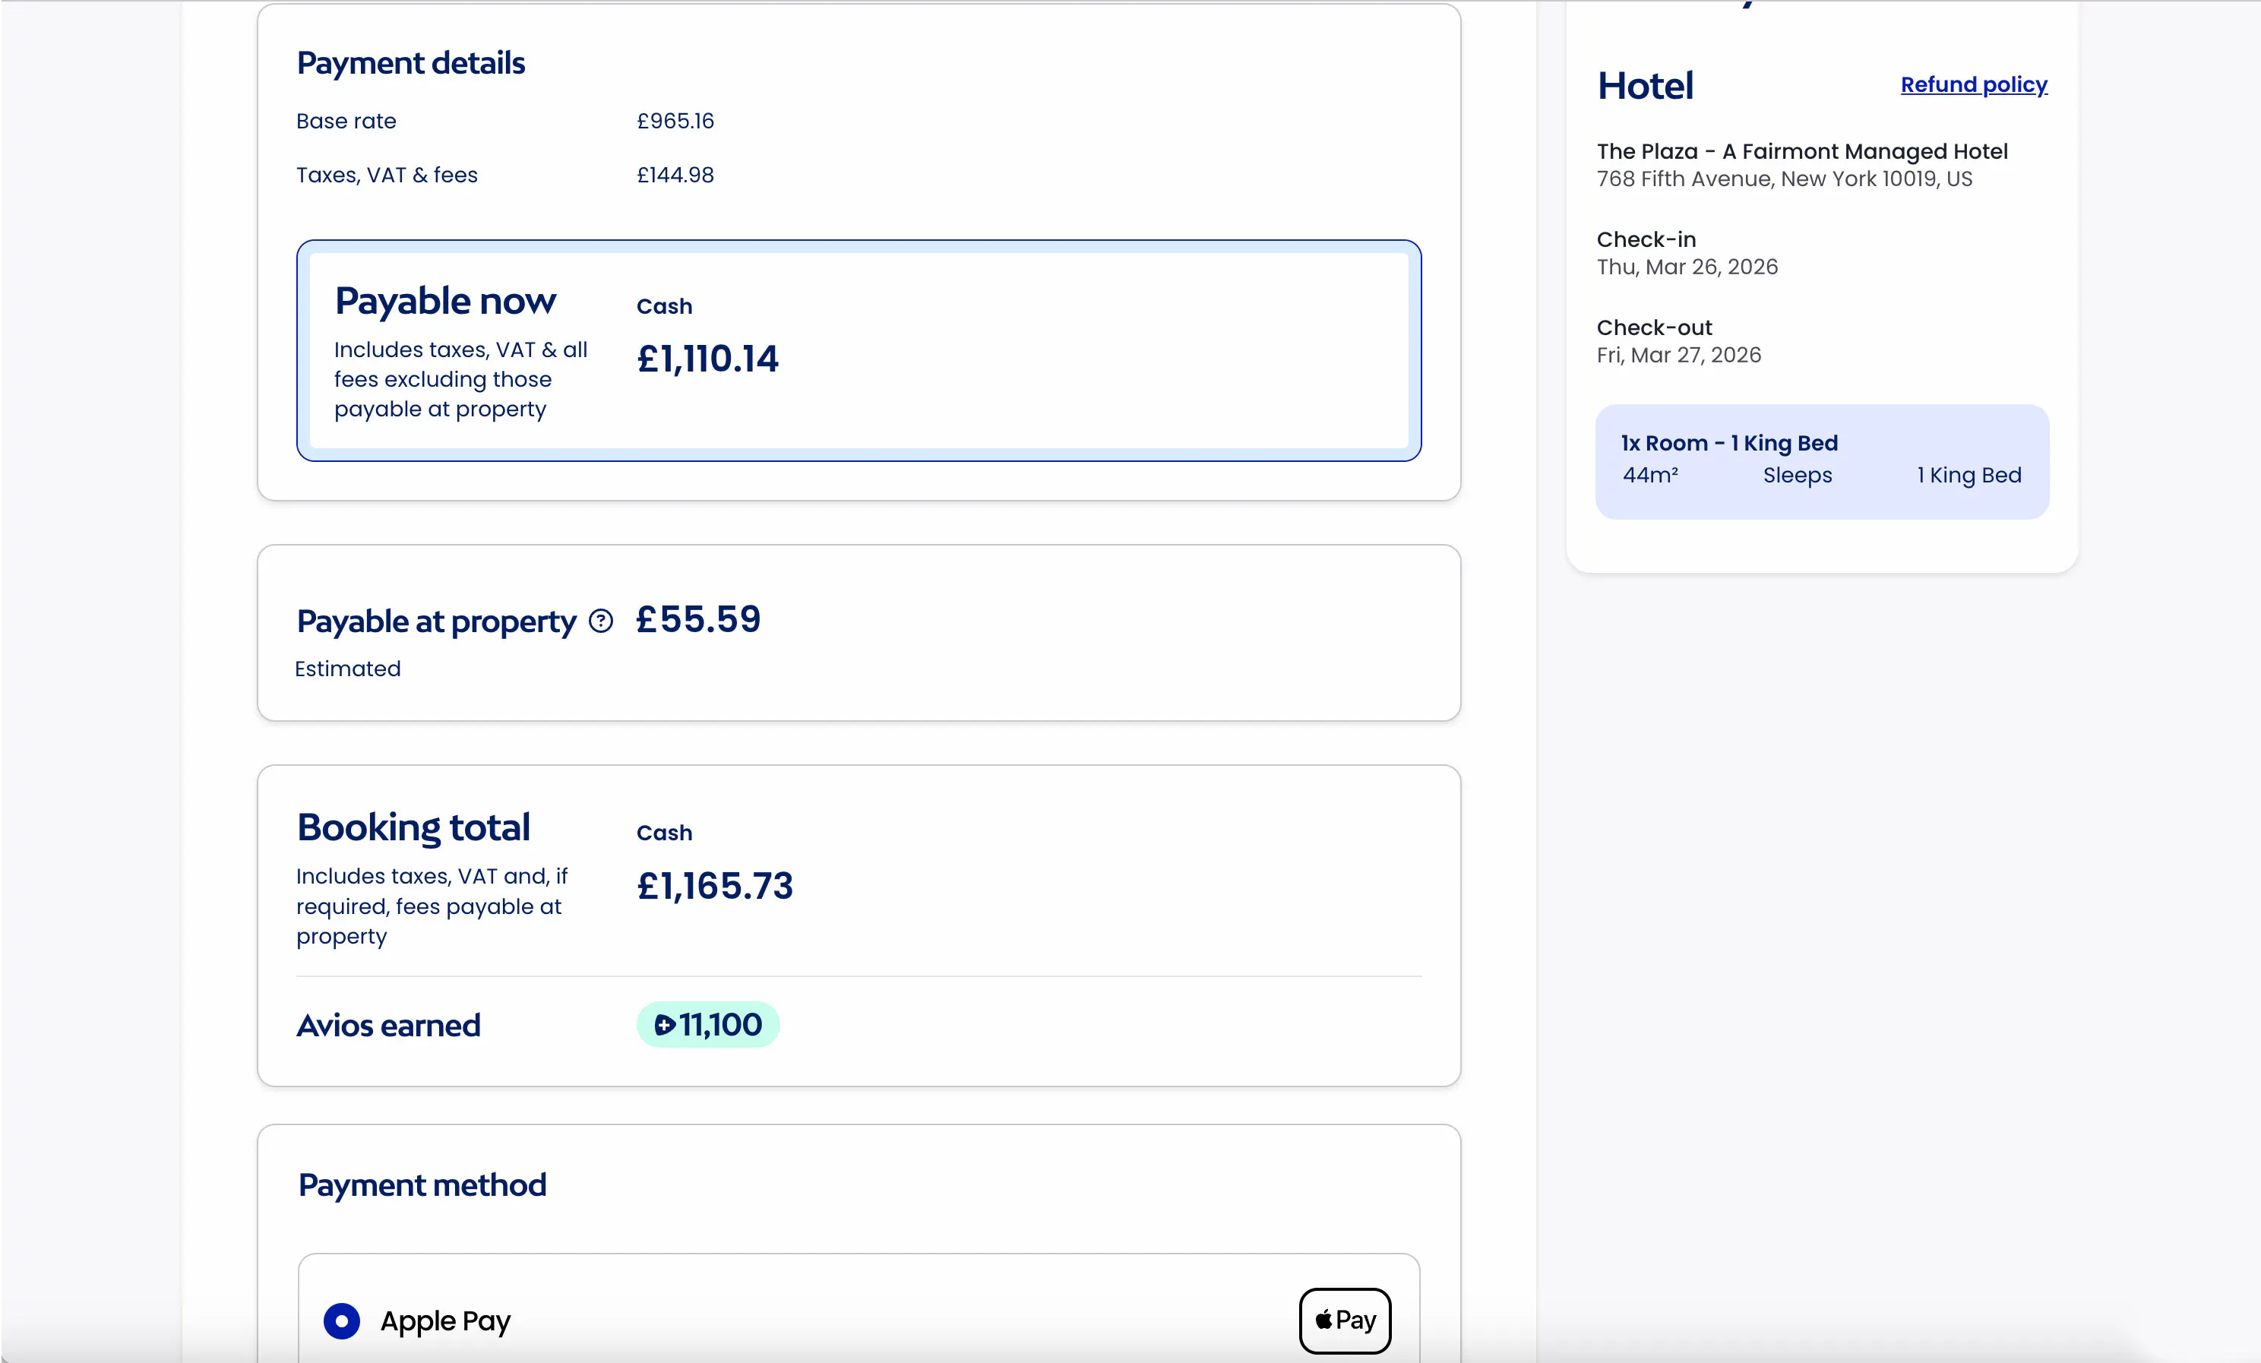
Task: Click the £1,110.14 payable now amount
Action: tap(707, 359)
